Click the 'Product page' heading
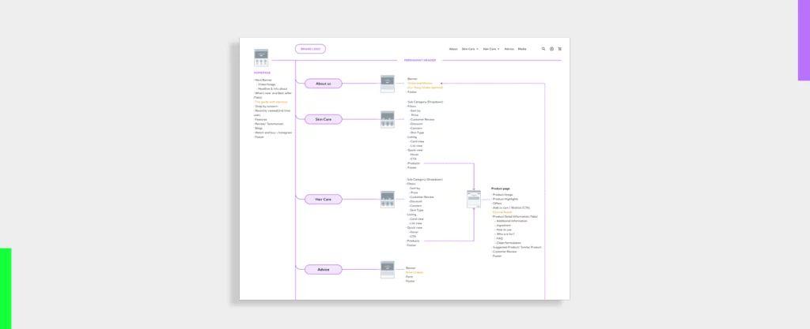Image resolution: width=810 pixels, height=329 pixels. [x=500, y=189]
